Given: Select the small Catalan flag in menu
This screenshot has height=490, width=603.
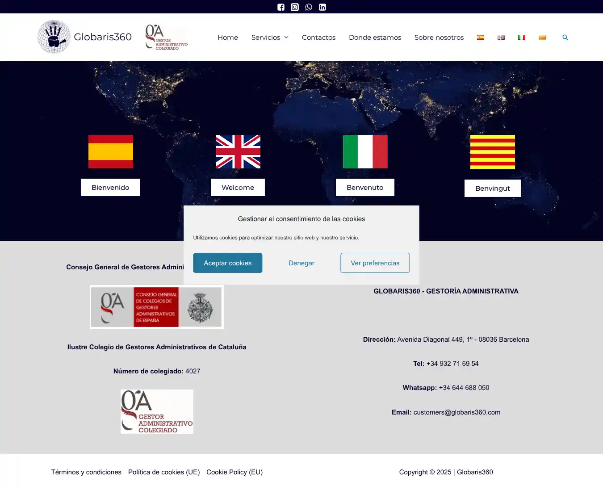Looking at the screenshot, I should (x=542, y=38).
